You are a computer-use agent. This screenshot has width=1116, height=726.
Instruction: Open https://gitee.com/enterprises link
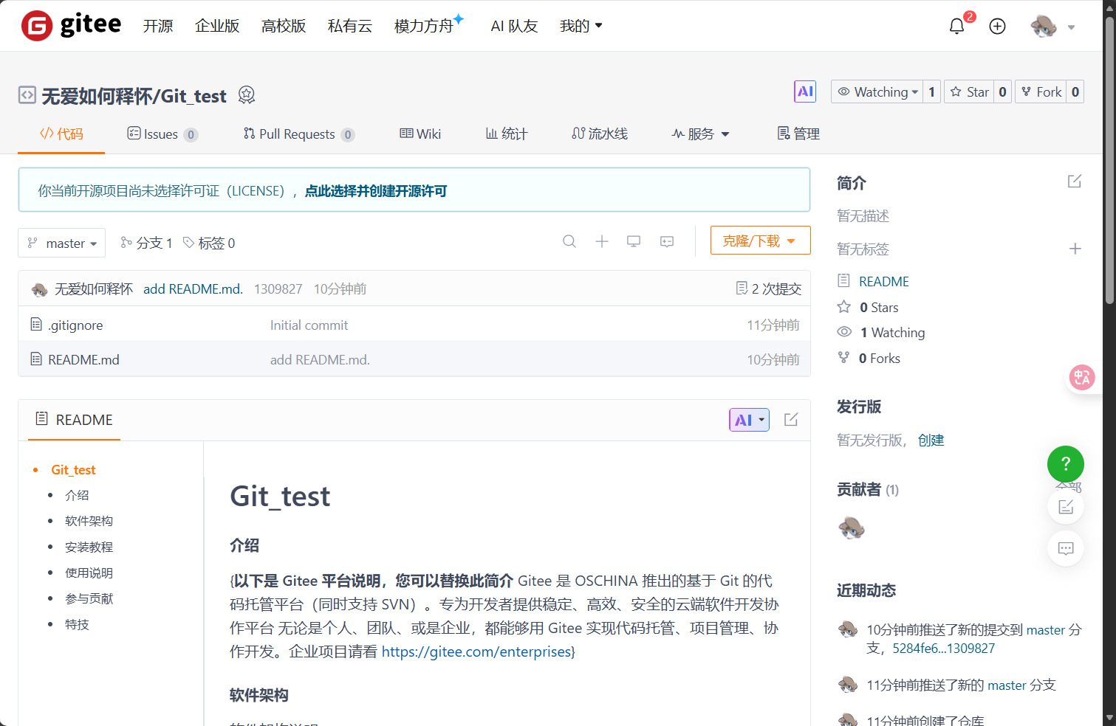pyautogui.click(x=476, y=651)
